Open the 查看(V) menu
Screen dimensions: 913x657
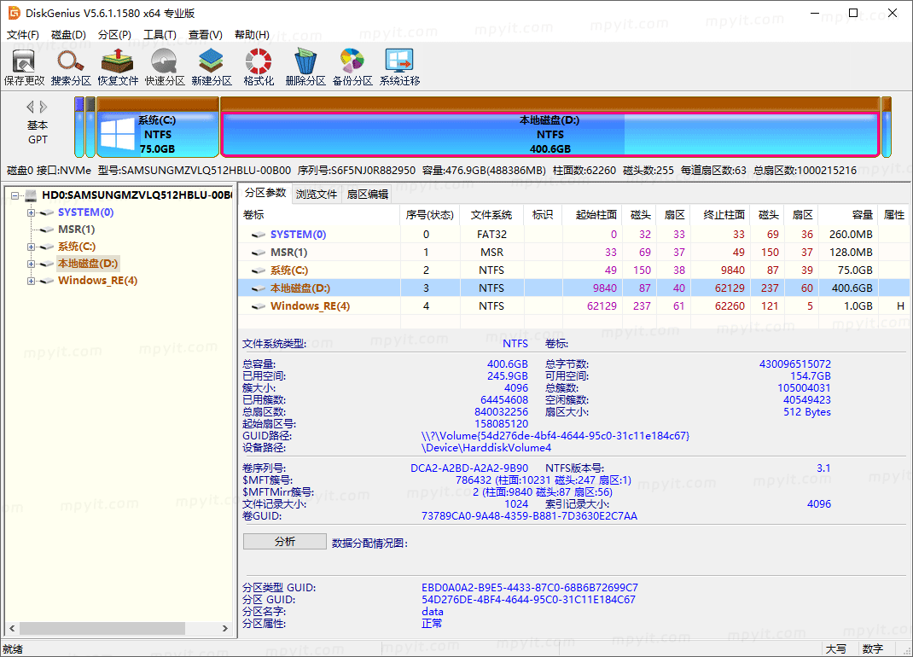pos(206,35)
